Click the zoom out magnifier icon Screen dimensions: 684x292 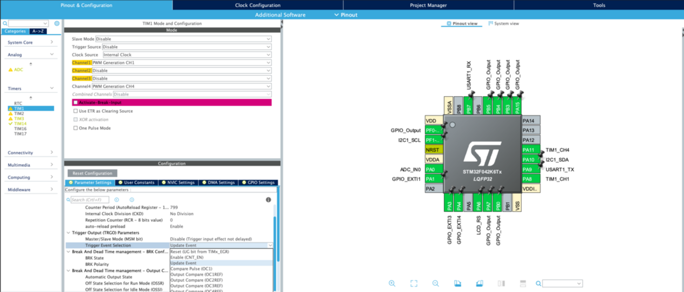click(x=436, y=284)
